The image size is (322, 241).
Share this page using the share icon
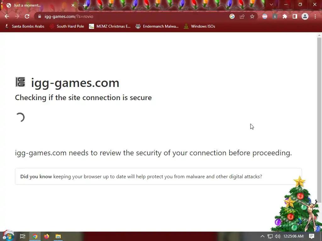242,16
